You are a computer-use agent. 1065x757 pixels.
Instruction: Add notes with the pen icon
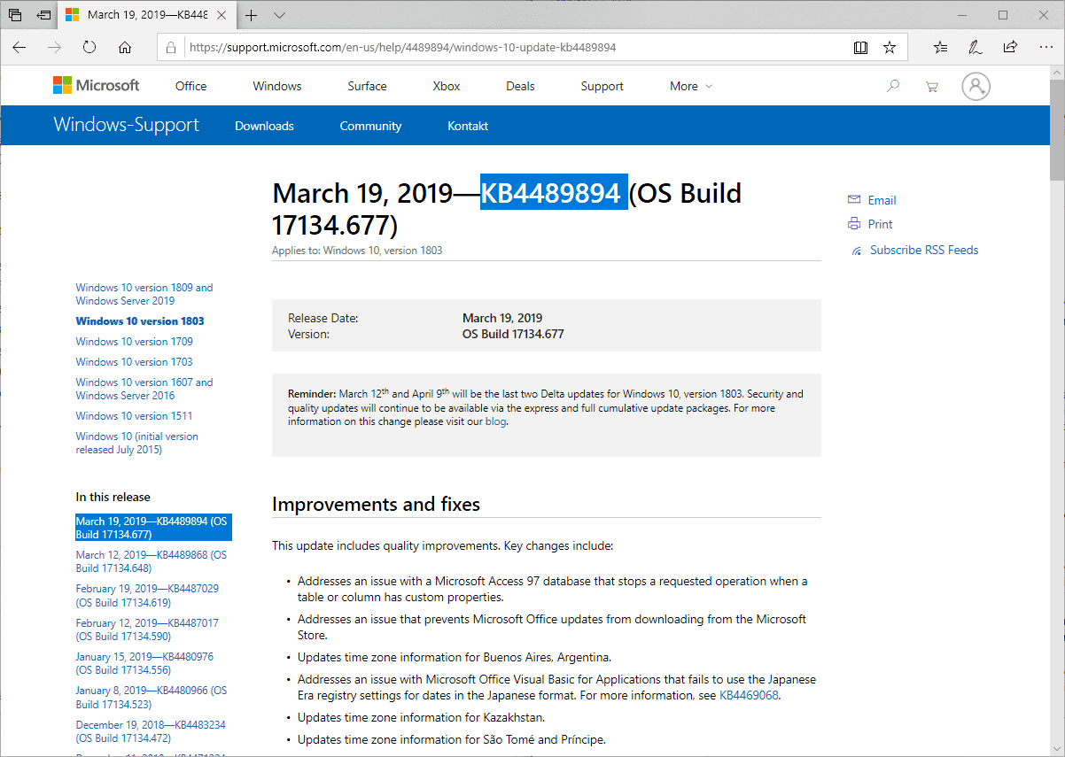pyautogui.click(x=976, y=48)
